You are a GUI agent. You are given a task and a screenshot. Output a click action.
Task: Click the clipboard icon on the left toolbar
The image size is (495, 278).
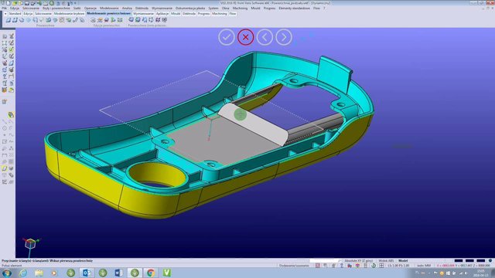5,101
